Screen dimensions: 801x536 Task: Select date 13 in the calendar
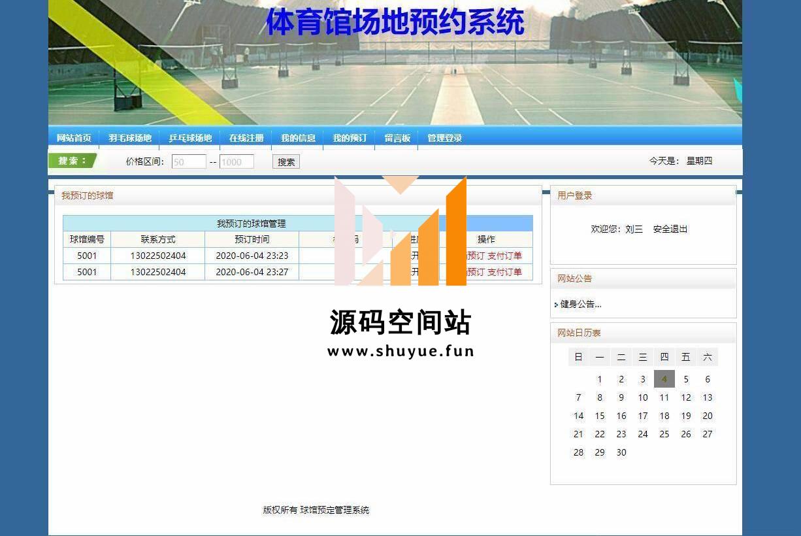708,397
